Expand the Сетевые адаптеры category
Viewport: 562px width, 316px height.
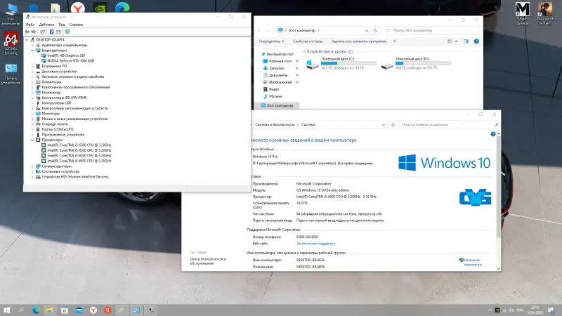(32, 166)
